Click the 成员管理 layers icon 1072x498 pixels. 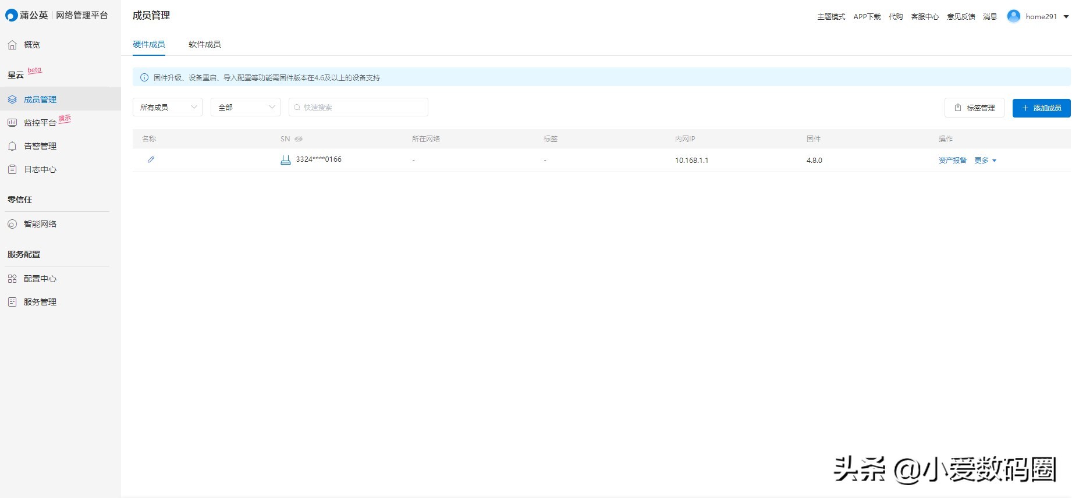click(x=12, y=99)
